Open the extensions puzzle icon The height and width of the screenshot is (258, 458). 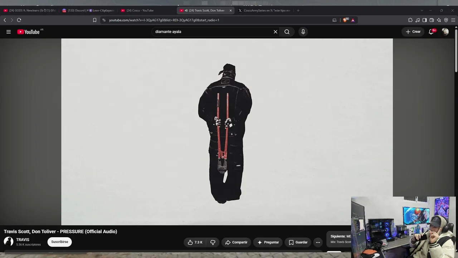(x=410, y=20)
